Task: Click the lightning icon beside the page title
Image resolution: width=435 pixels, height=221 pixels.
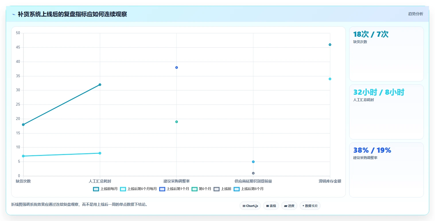Action: [13, 14]
